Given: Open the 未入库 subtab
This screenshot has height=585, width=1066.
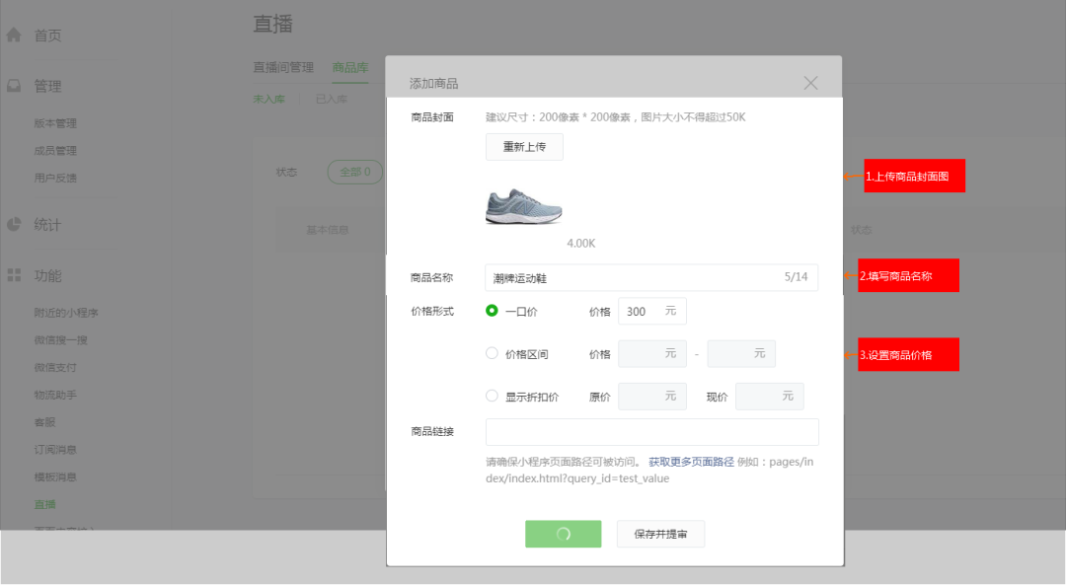Looking at the screenshot, I should (x=268, y=100).
